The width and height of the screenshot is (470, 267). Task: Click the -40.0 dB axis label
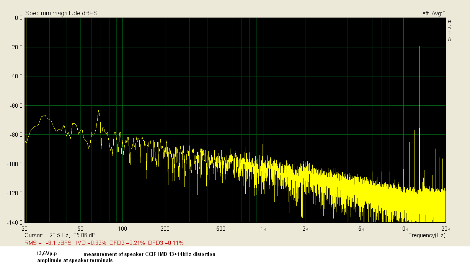click(17, 76)
